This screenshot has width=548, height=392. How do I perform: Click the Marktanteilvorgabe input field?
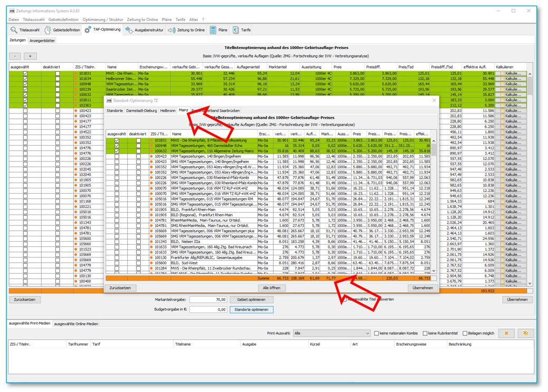pos(208,300)
